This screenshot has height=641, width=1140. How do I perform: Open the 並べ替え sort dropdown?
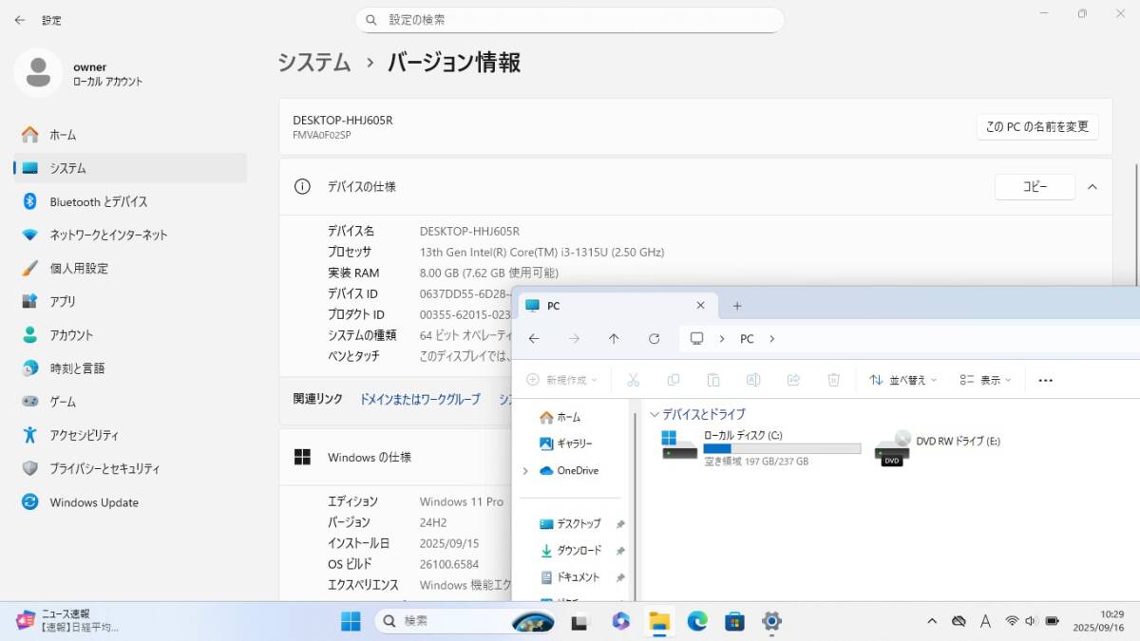[x=902, y=380]
